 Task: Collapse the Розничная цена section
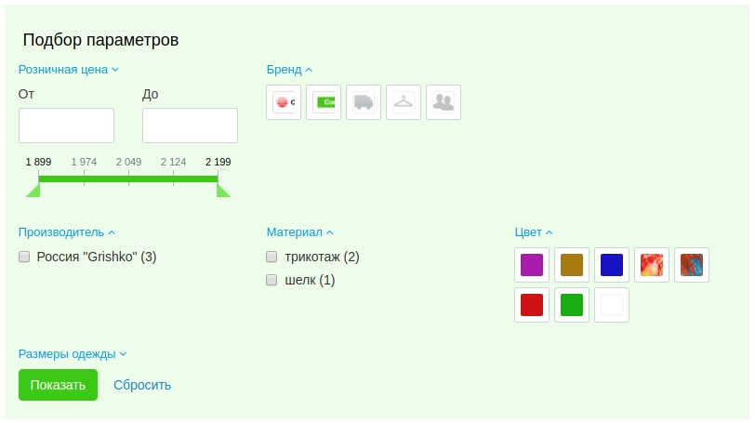(69, 69)
